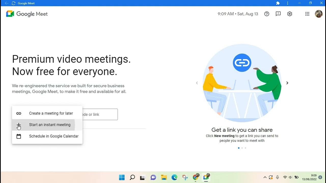Click the meeting code or link field

click(100, 114)
